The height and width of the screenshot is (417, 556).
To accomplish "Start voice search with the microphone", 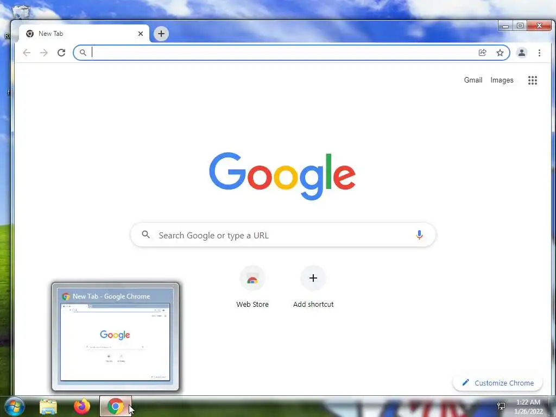I will 419,235.
